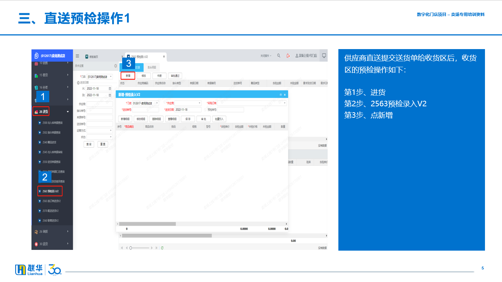Click the 25 进货 truck icon
Screen dimensions: 502x282
pyautogui.click(x=36, y=111)
